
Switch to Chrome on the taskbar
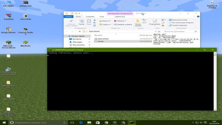[106, 123]
